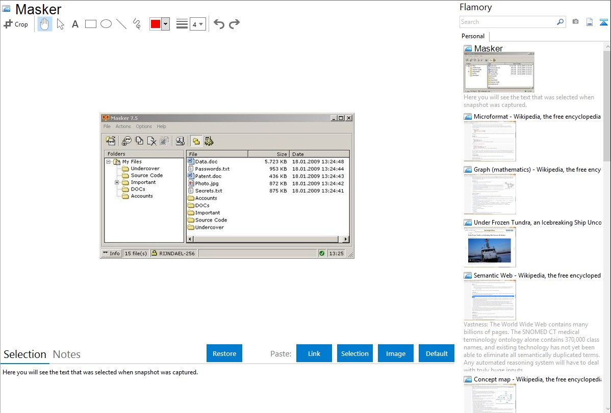Open the line width dropdown showing 4

pos(197,24)
